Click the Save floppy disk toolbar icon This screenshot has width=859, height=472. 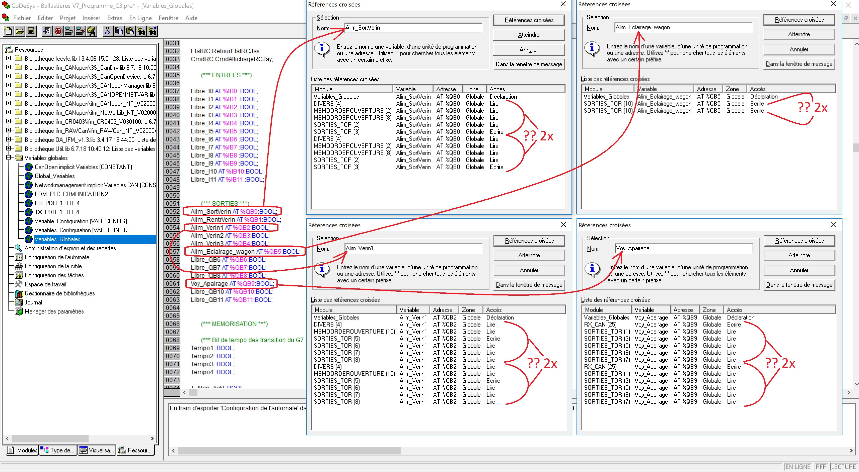coord(31,31)
